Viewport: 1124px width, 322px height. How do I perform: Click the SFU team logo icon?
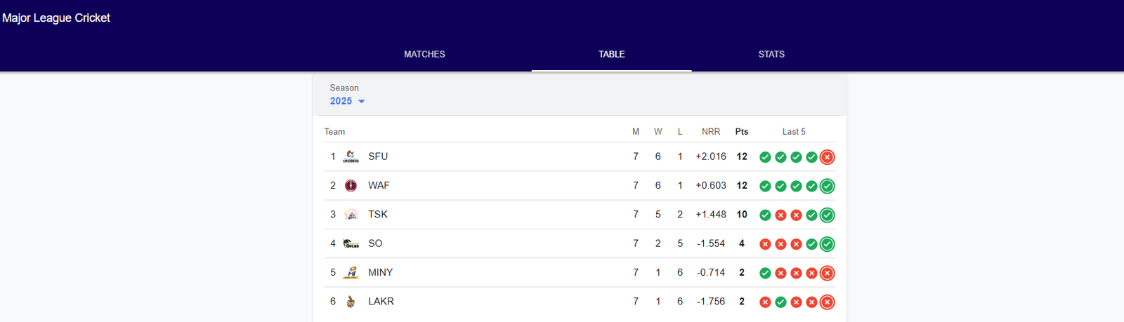point(351,156)
